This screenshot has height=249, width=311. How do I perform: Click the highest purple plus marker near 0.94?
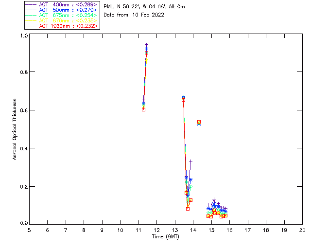(x=147, y=45)
